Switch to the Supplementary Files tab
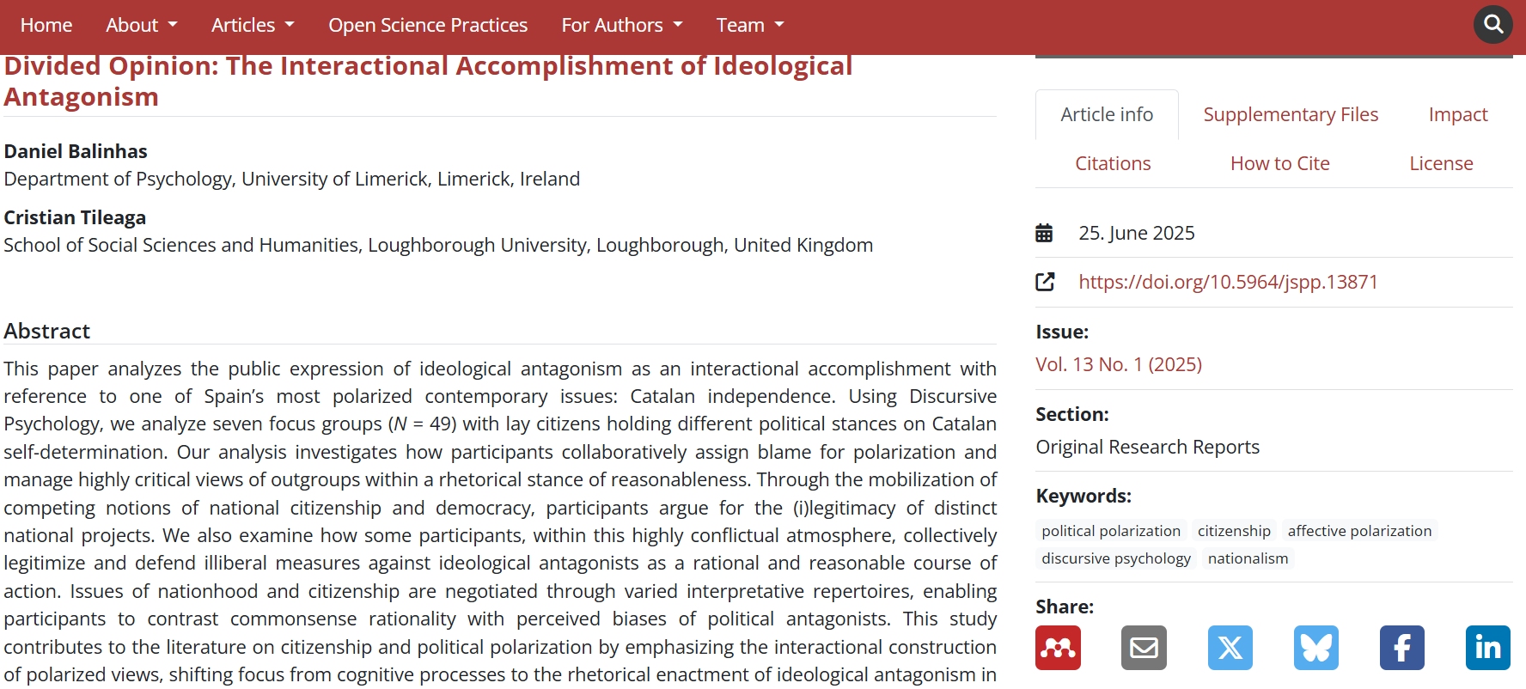The height and width of the screenshot is (689, 1526). pos(1291,114)
